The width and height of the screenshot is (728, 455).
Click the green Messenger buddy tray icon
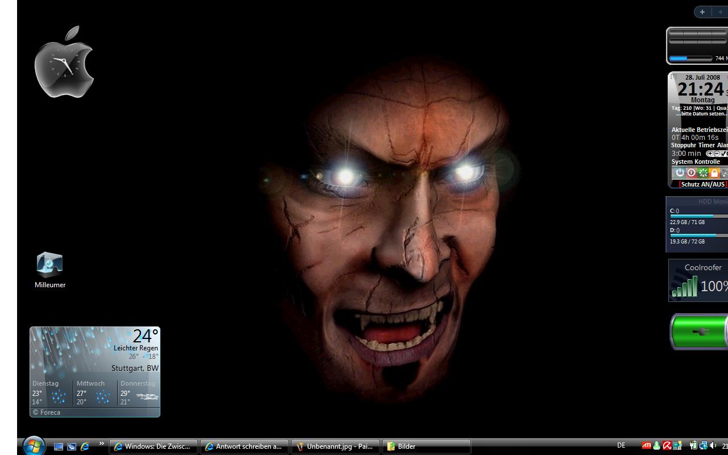point(656,446)
